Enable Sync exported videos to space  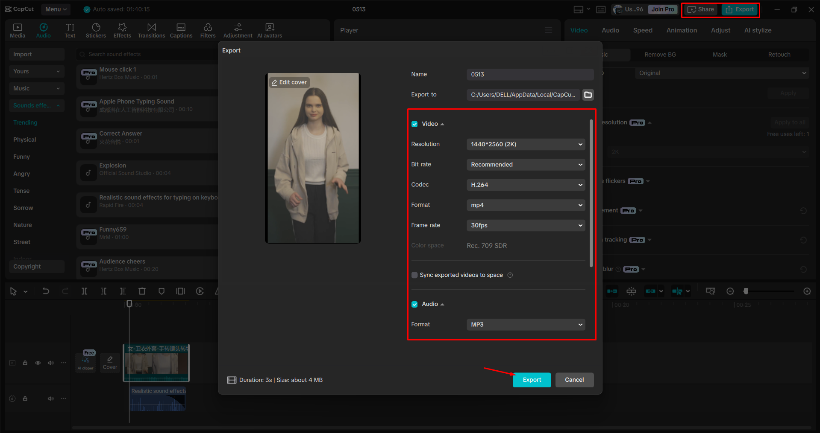point(414,275)
